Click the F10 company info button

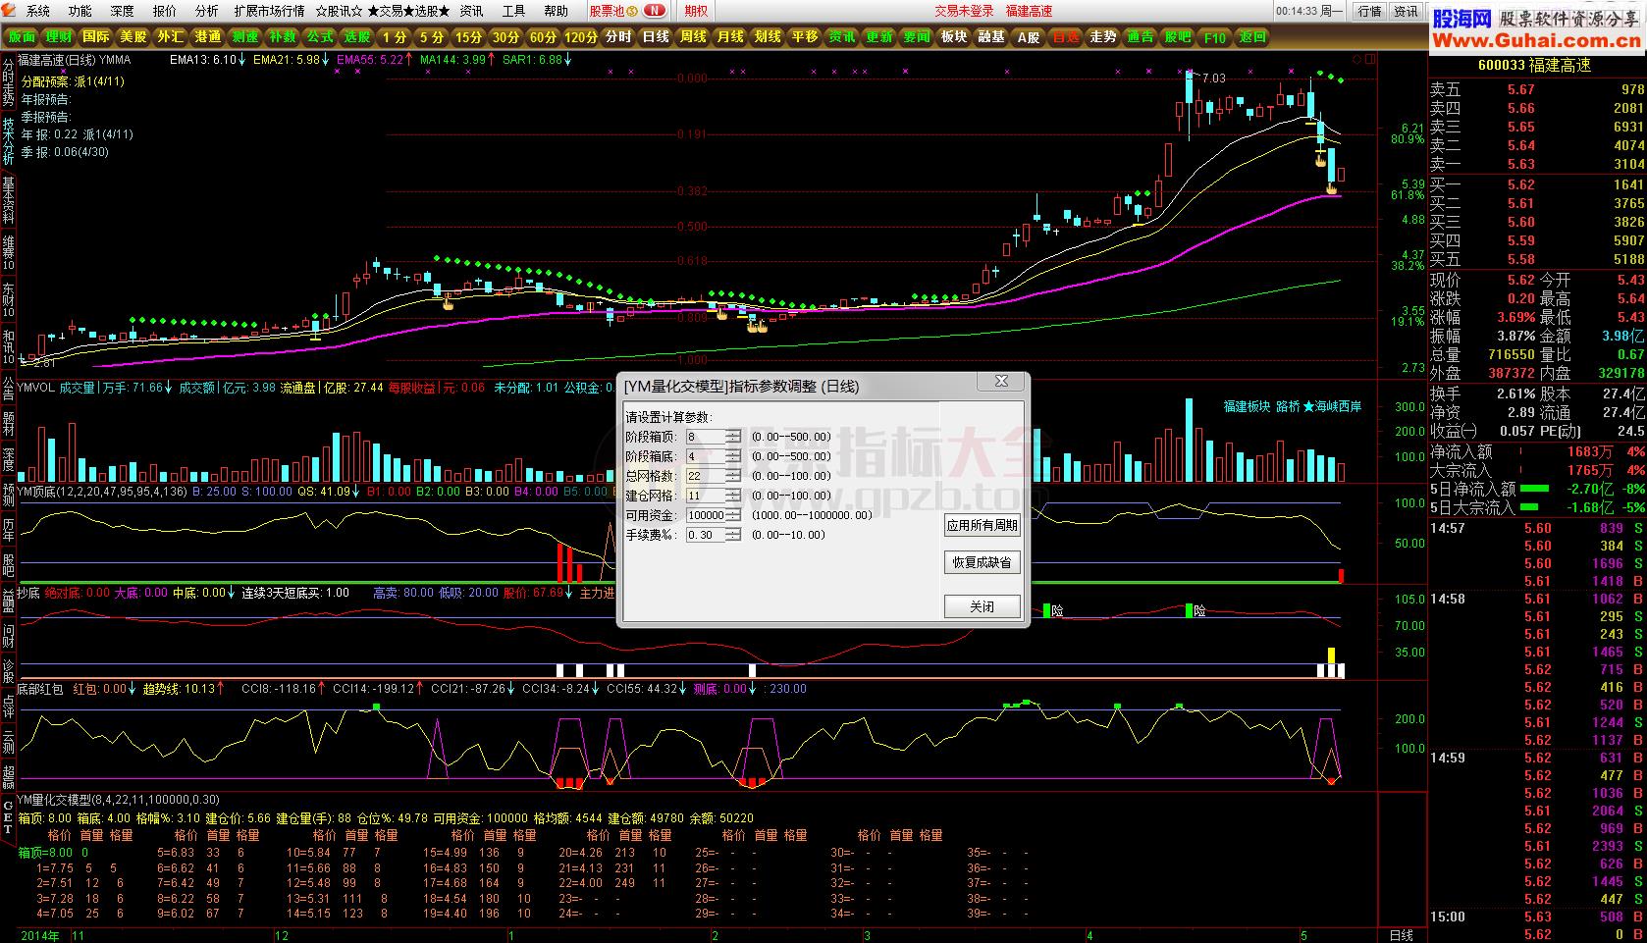pyautogui.click(x=1215, y=37)
